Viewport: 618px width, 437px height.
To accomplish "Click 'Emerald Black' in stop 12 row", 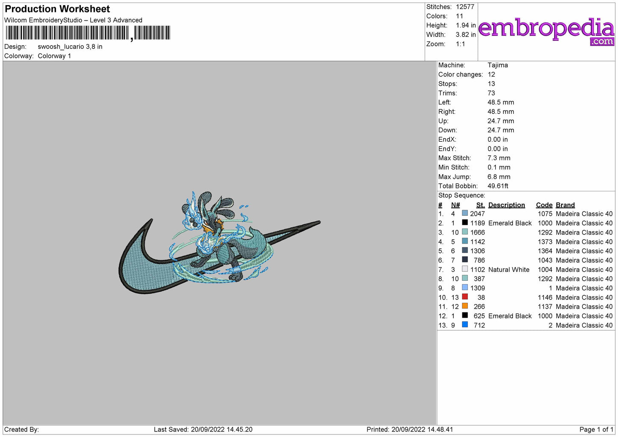I will tap(510, 316).
